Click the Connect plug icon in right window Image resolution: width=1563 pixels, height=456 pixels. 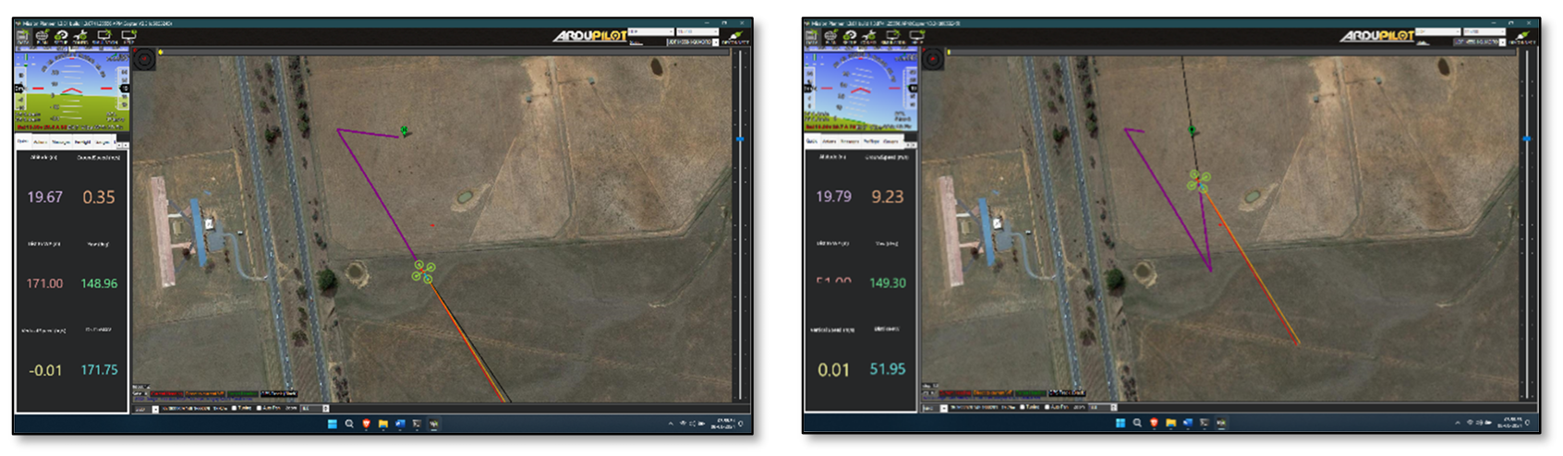tap(1522, 37)
